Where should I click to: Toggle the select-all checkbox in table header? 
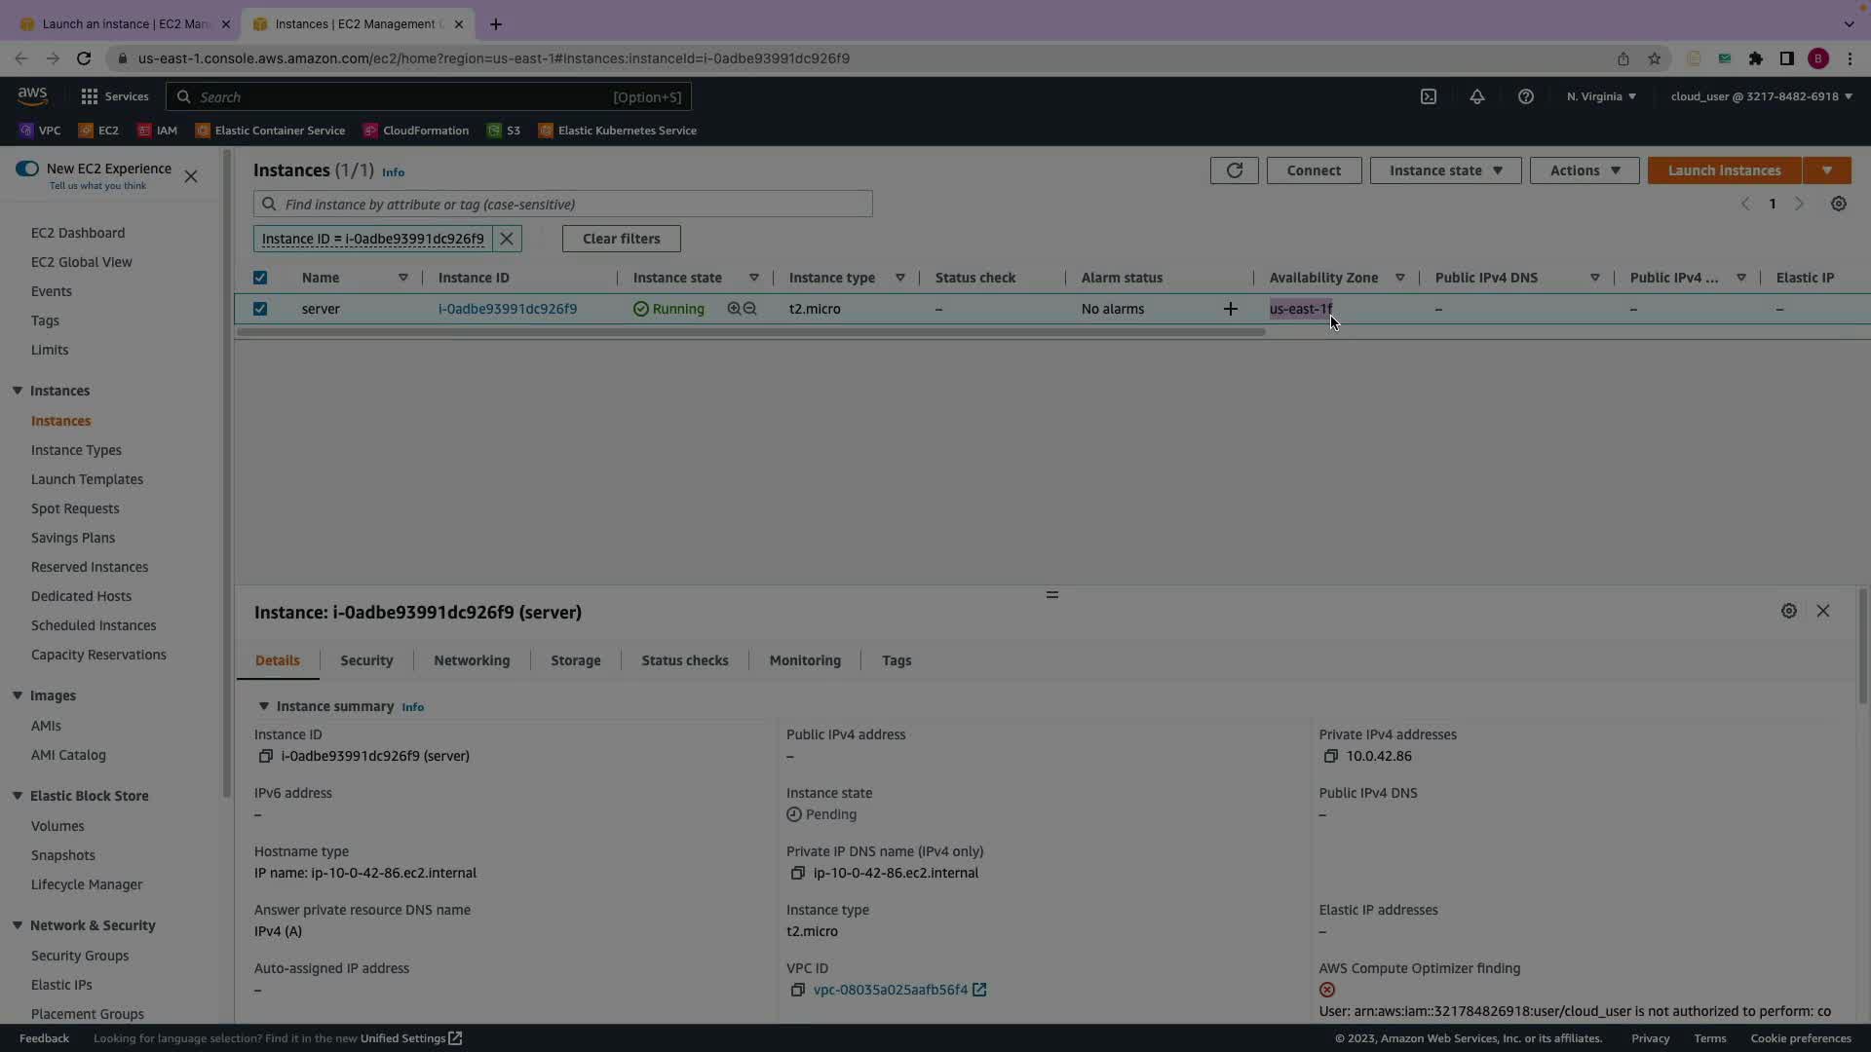pyautogui.click(x=260, y=278)
